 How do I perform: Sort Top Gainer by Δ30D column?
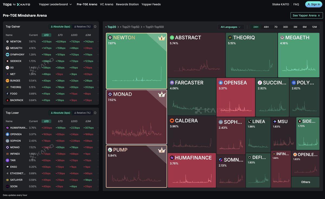74,35
